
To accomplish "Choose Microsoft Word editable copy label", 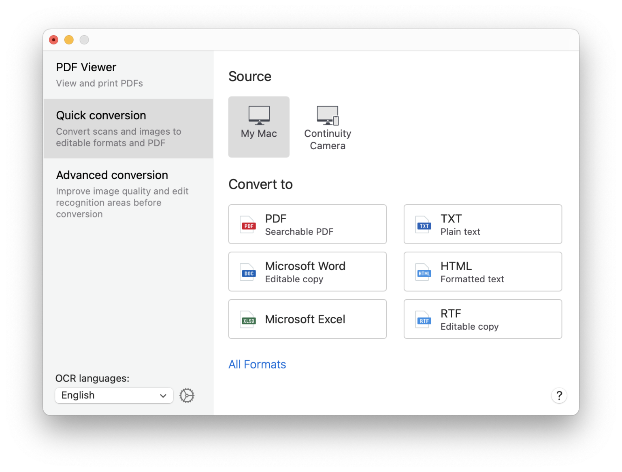I will [294, 279].
